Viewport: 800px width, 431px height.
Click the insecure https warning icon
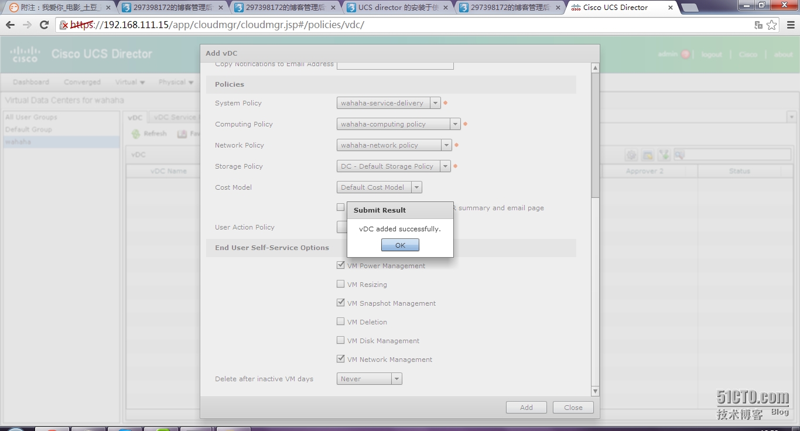(64, 25)
